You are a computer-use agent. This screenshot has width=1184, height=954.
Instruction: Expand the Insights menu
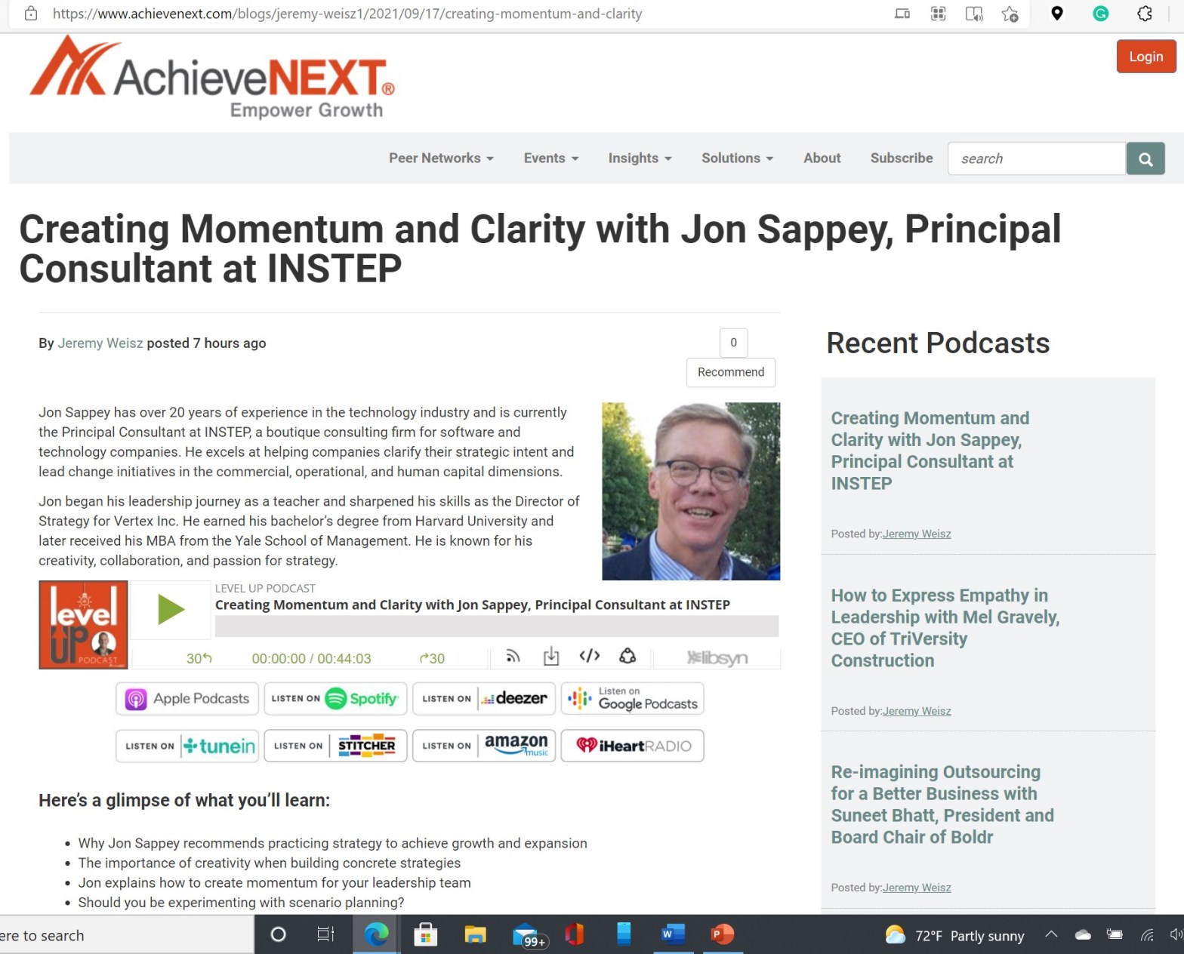640,158
